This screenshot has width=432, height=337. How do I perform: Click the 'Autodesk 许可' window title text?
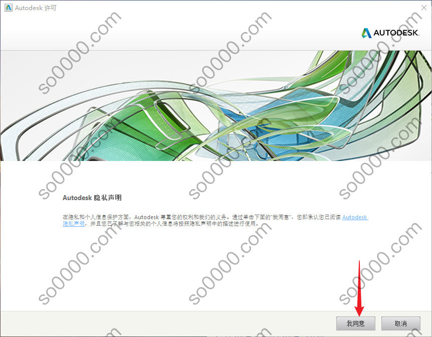point(36,8)
